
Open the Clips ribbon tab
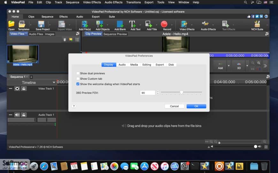tap(31, 17)
